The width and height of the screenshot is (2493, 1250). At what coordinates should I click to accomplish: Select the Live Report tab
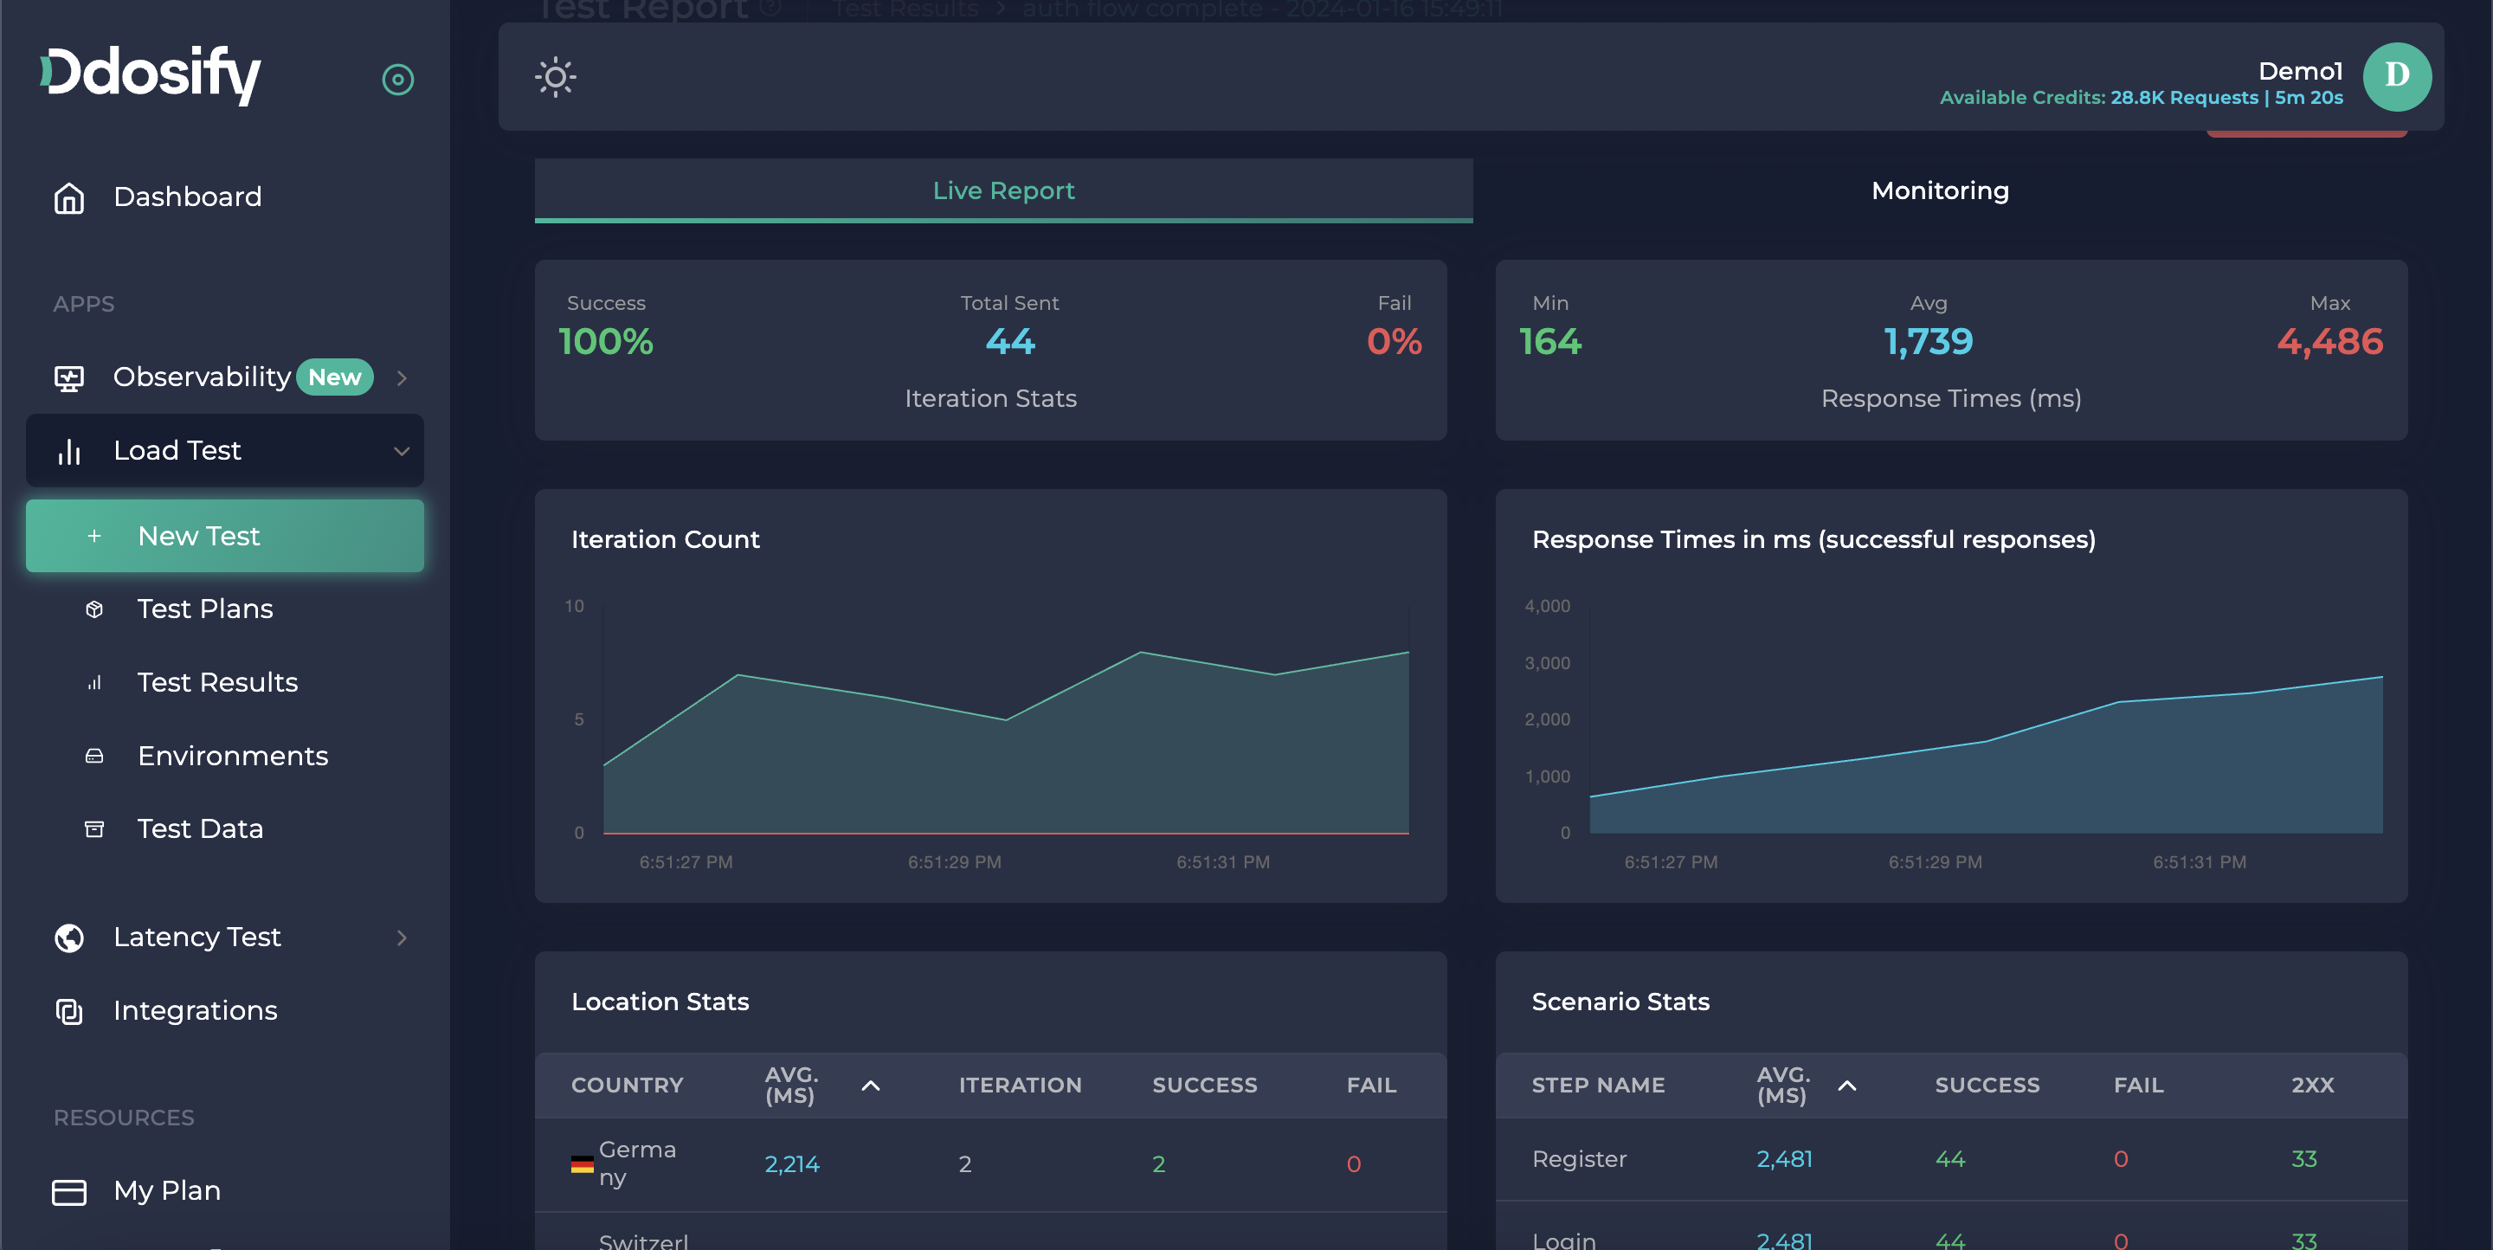click(1003, 190)
